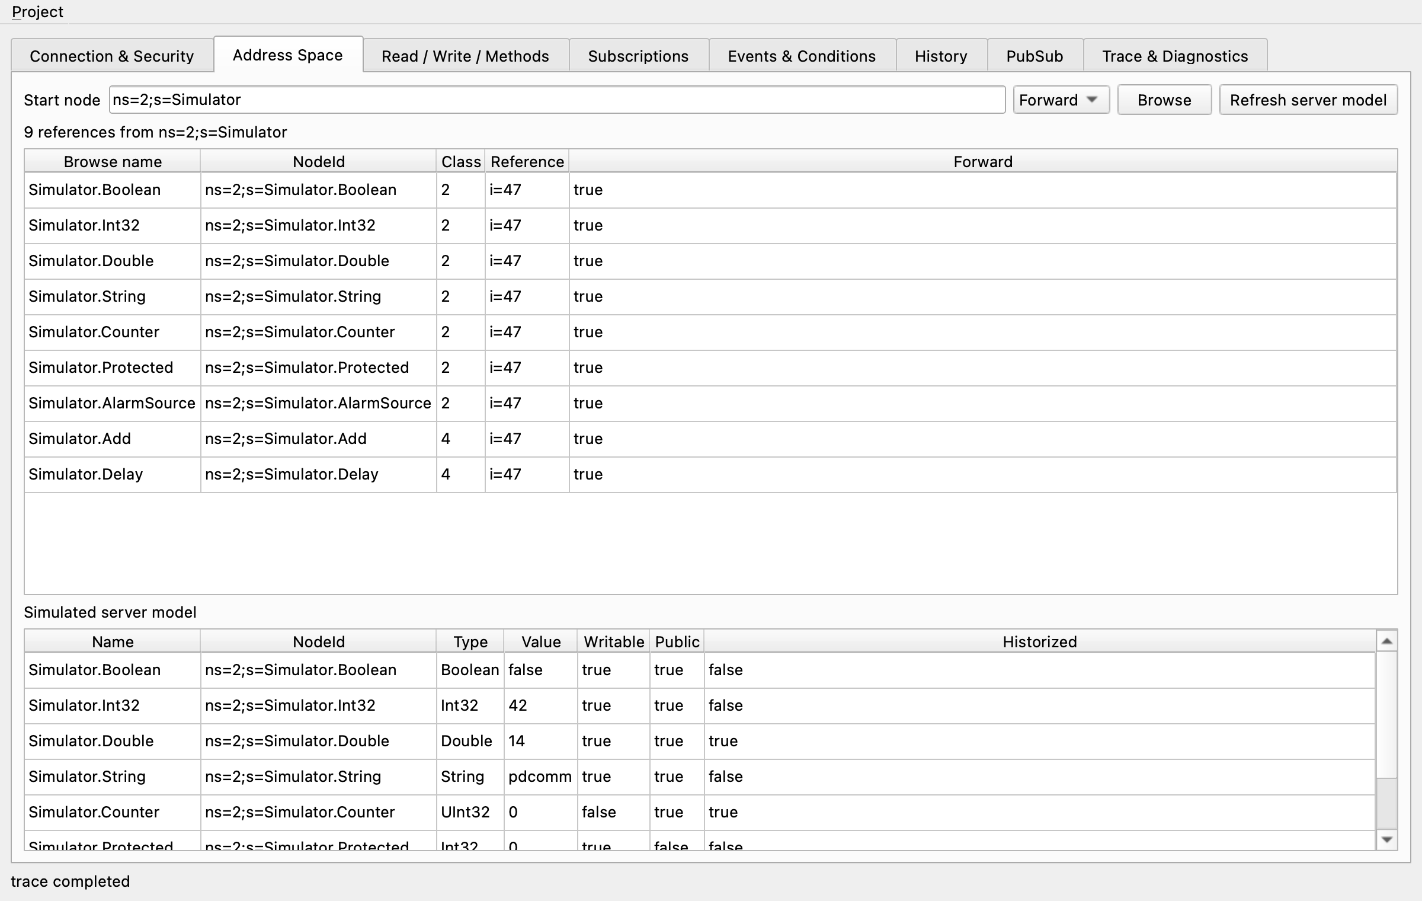The image size is (1422, 901).
Task: Click the ns=2;s=Simulator.Double reference NodeId cell
Action: pyautogui.click(x=318, y=261)
